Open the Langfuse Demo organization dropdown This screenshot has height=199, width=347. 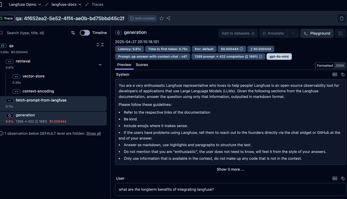click(25, 4)
